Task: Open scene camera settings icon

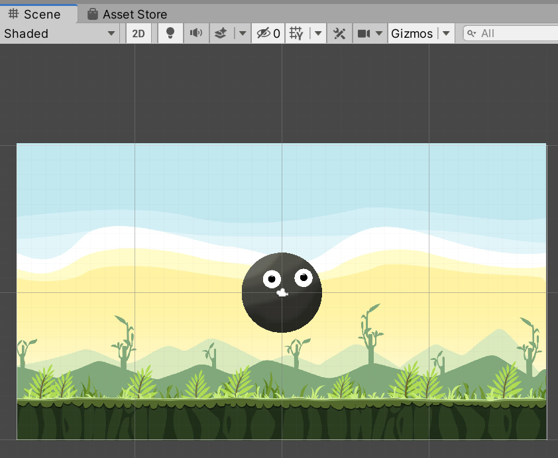Action: (364, 33)
